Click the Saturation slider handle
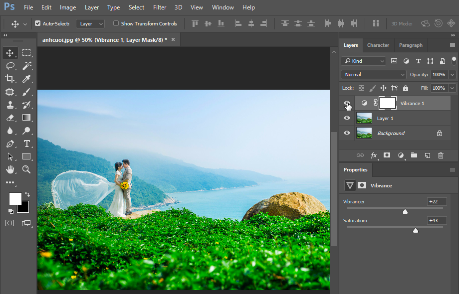The height and width of the screenshot is (294, 459). (416, 230)
